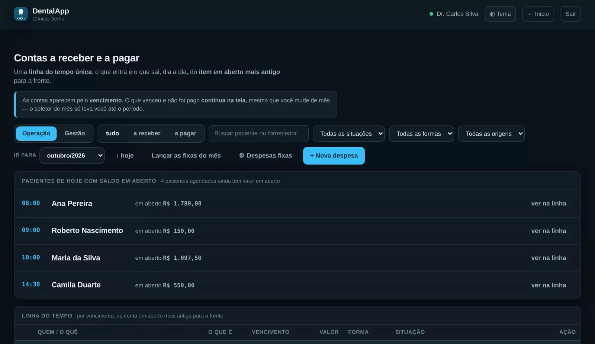Image resolution: width=595 pixels, height=344 pixels.
Task: Filter by a receber
Action: point(147,133)
